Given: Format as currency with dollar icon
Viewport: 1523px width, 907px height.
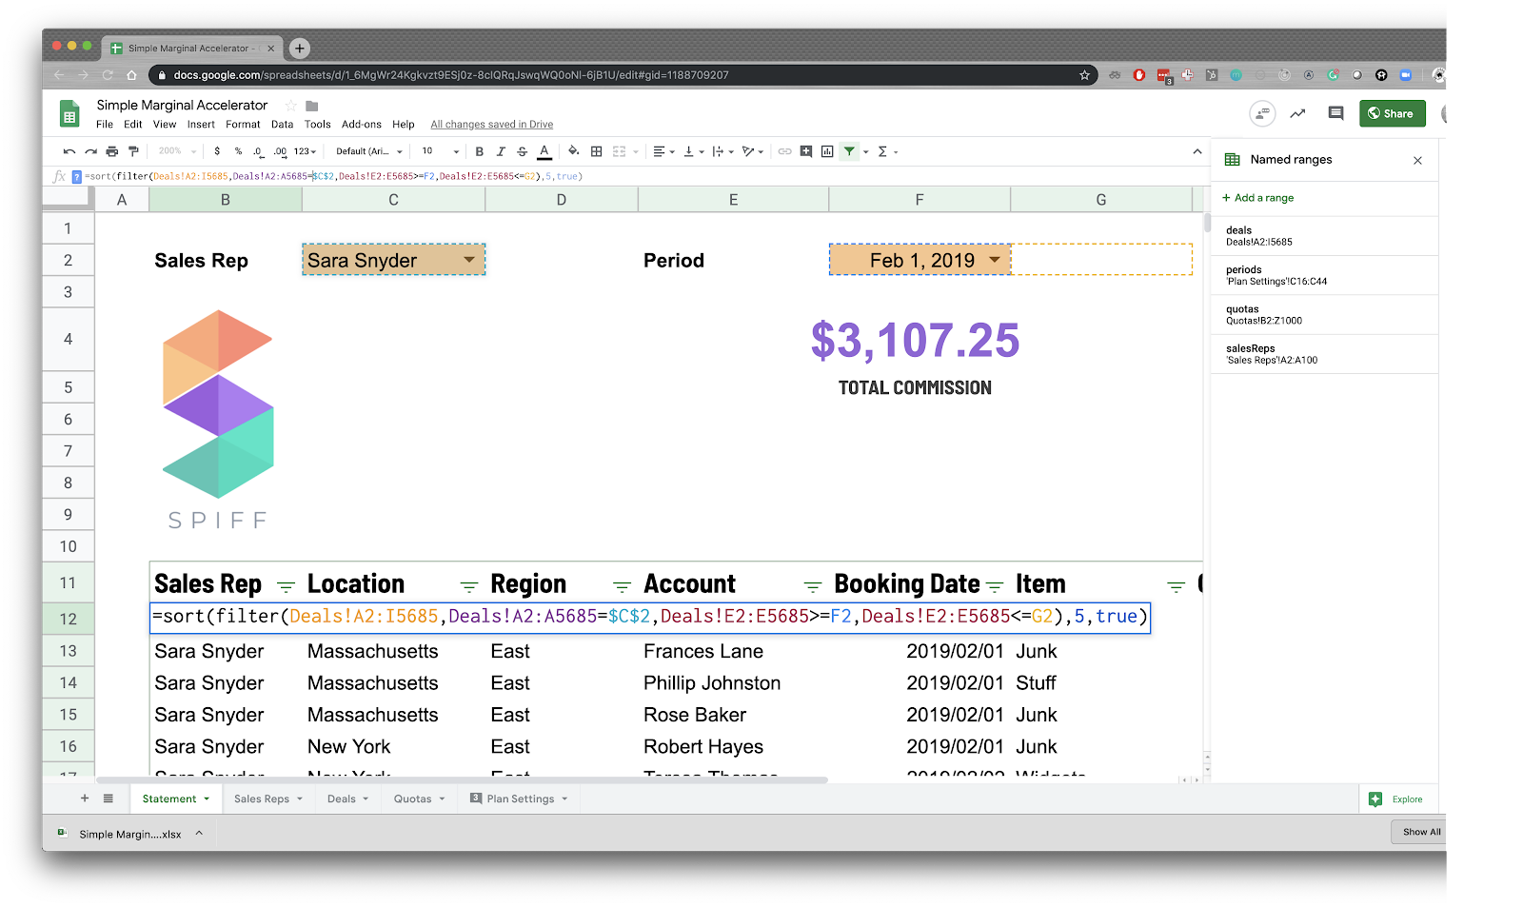Looking at the screenshot, I should tap(217, 151).
